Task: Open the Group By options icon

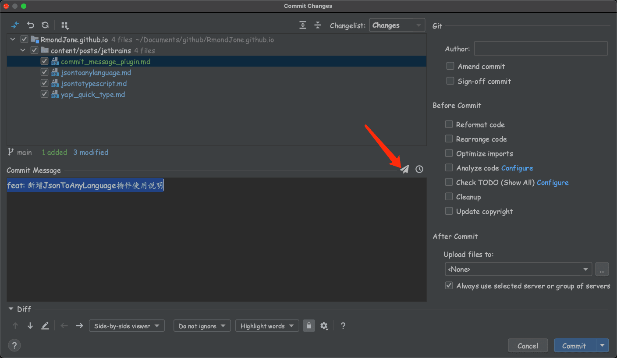Action: [x=65, y=25]
